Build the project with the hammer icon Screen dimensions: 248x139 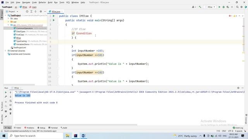[x=200, y=7]
